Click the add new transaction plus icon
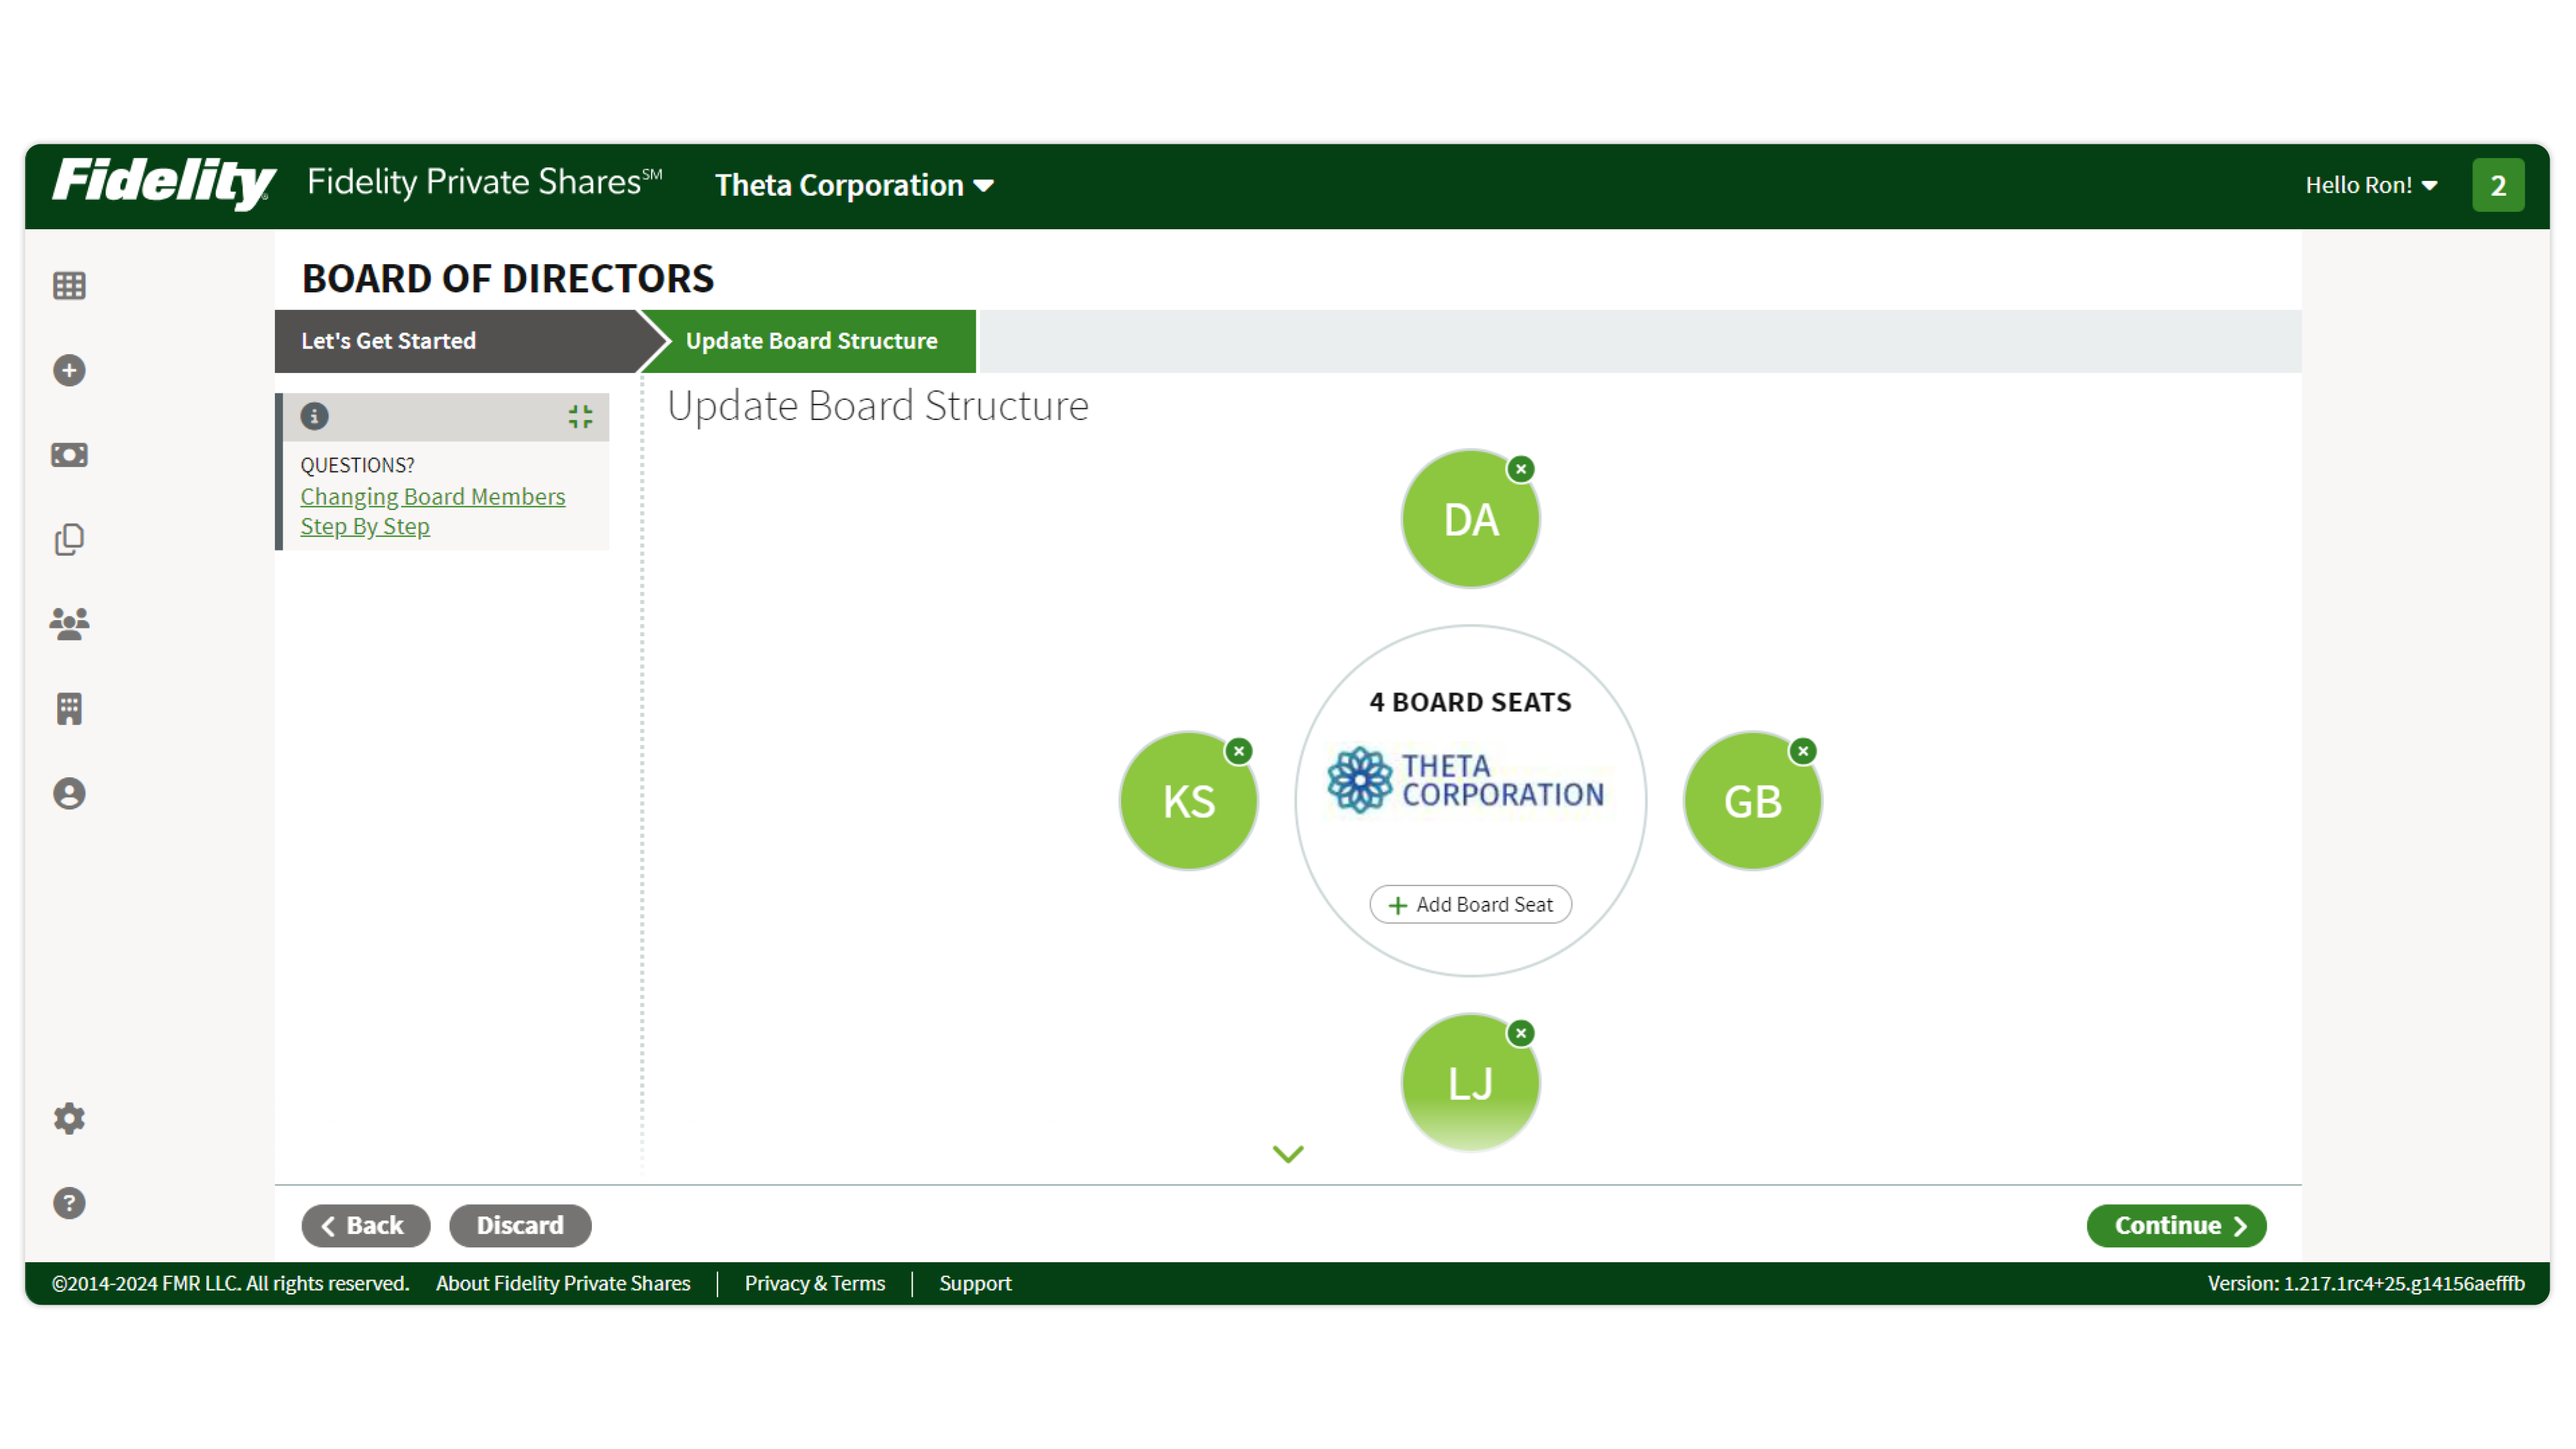2576x1449 pixels. (68, 370)
